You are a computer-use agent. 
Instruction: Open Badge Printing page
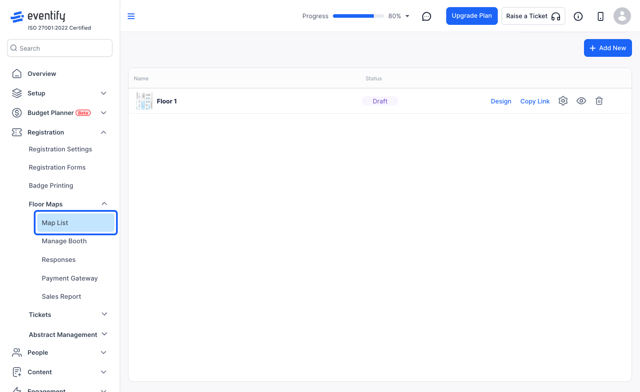tap(51, 186)
